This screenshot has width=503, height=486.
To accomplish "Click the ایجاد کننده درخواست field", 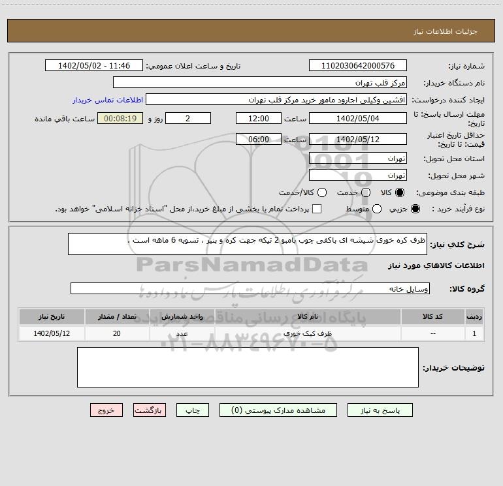I will 276,100.
